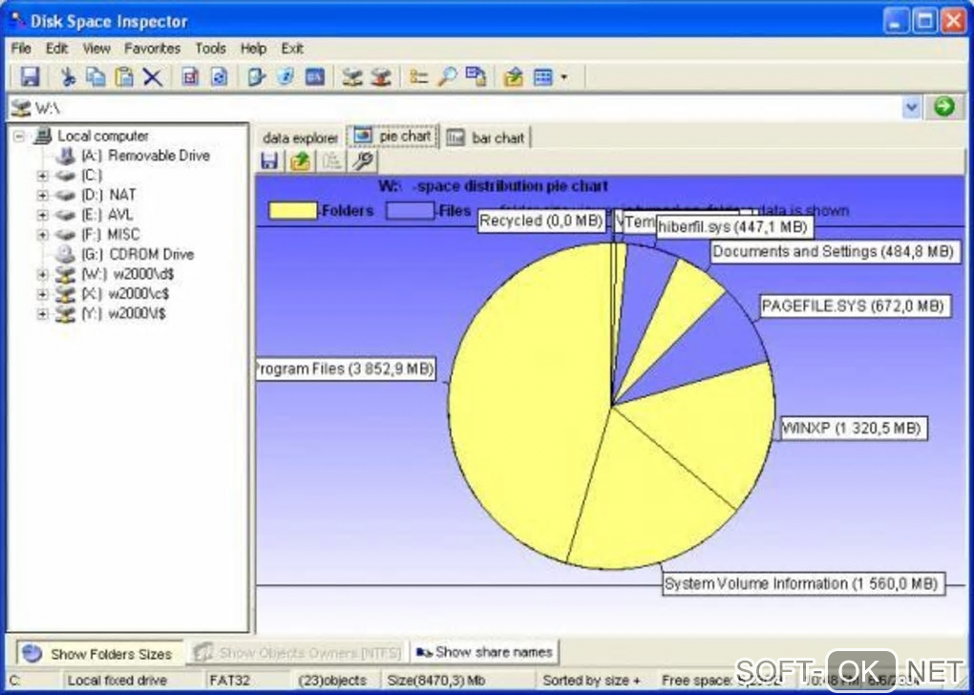Image resolution: width=974 pixels, height=695 pixels.
Task: Expand the (Y:) network drive node
Action: coord(42,314)
